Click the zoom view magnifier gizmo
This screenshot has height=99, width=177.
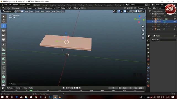point(143,26)
